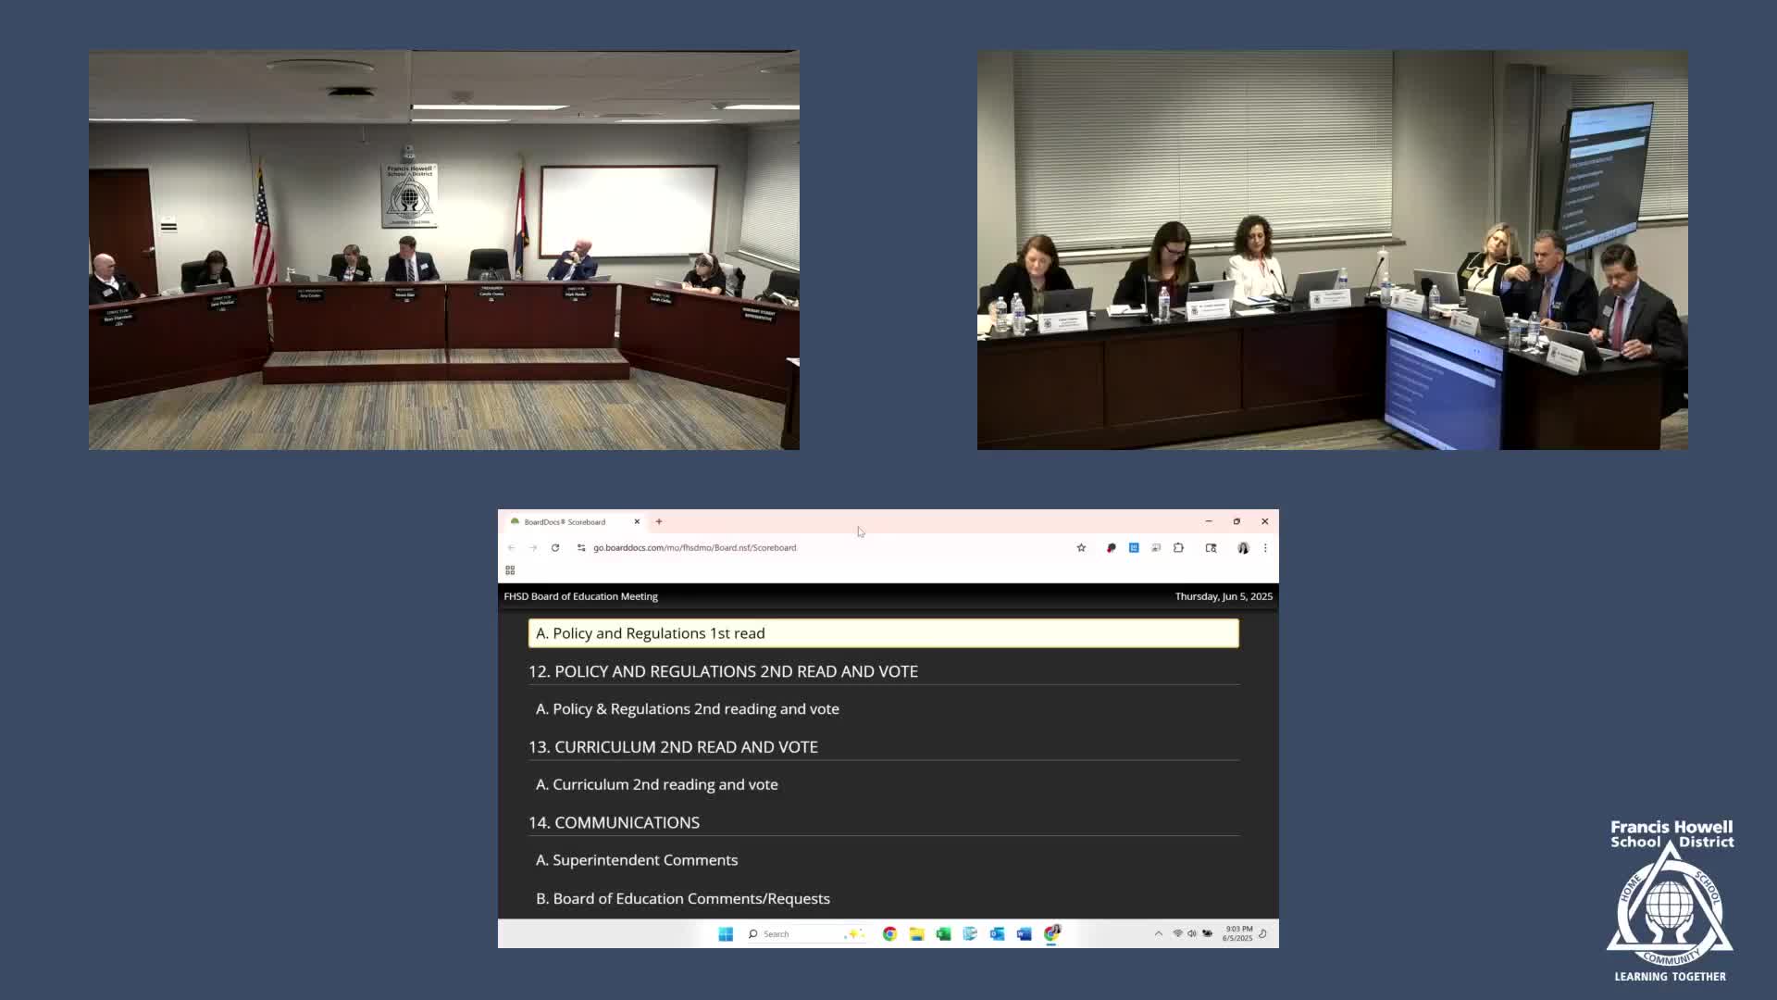Open the Windows Start menu
The image size is (1777, 1000).
726,933
